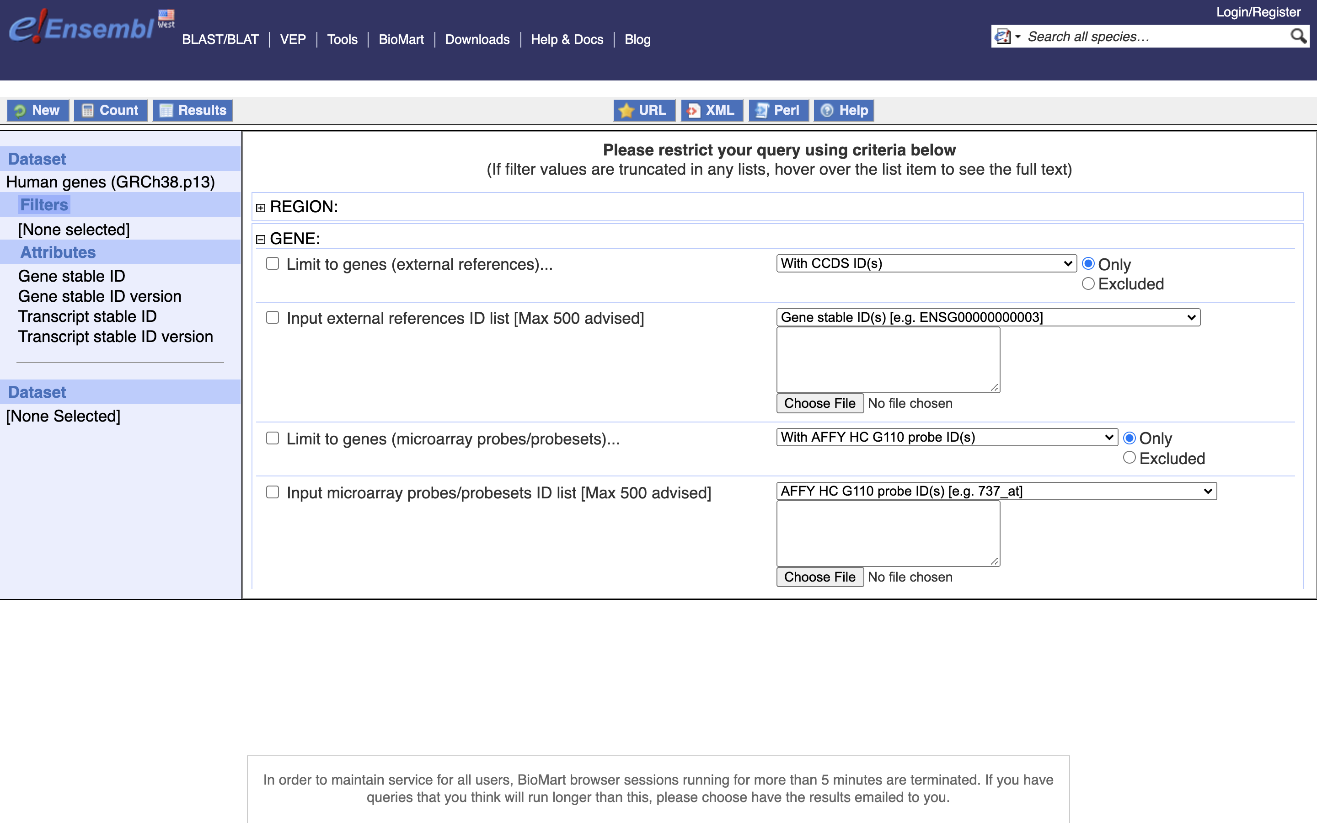Enable Limit to genes (external references) checkbox
The height and width of the screenshot is (823, 1317).
click(273, 264)
